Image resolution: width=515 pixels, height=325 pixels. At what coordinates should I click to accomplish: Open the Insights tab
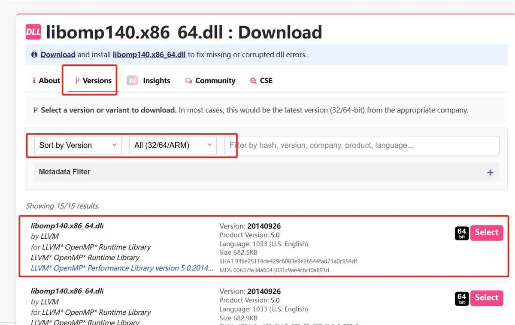click(148, 80)
